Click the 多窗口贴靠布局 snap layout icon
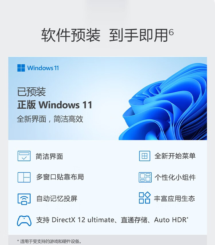 tap(24, 177)
